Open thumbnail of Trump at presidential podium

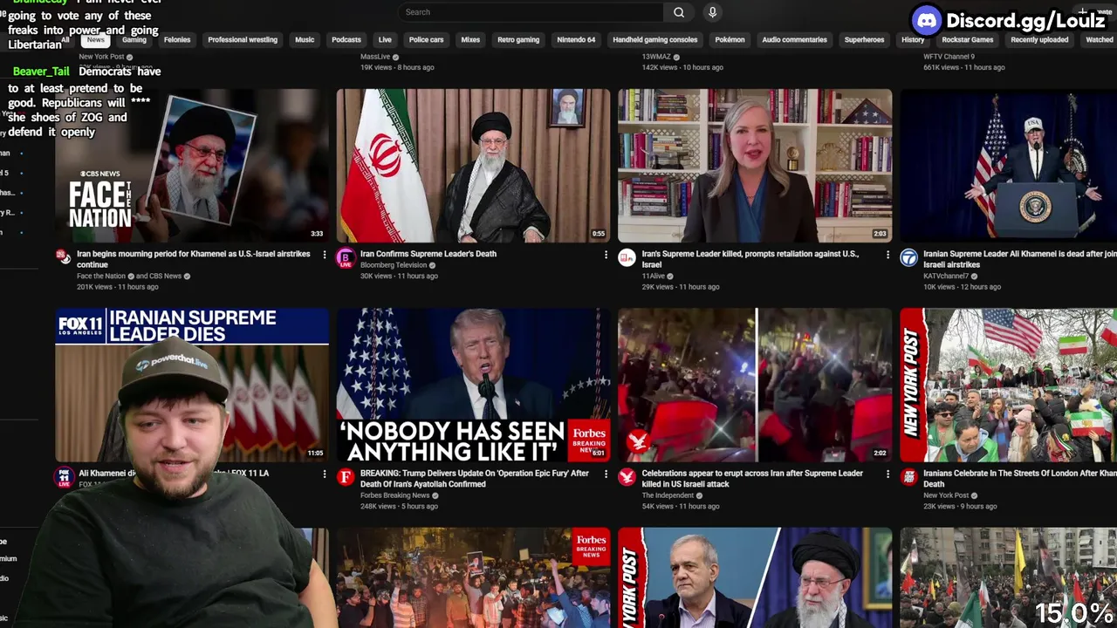pos(1008,166)
